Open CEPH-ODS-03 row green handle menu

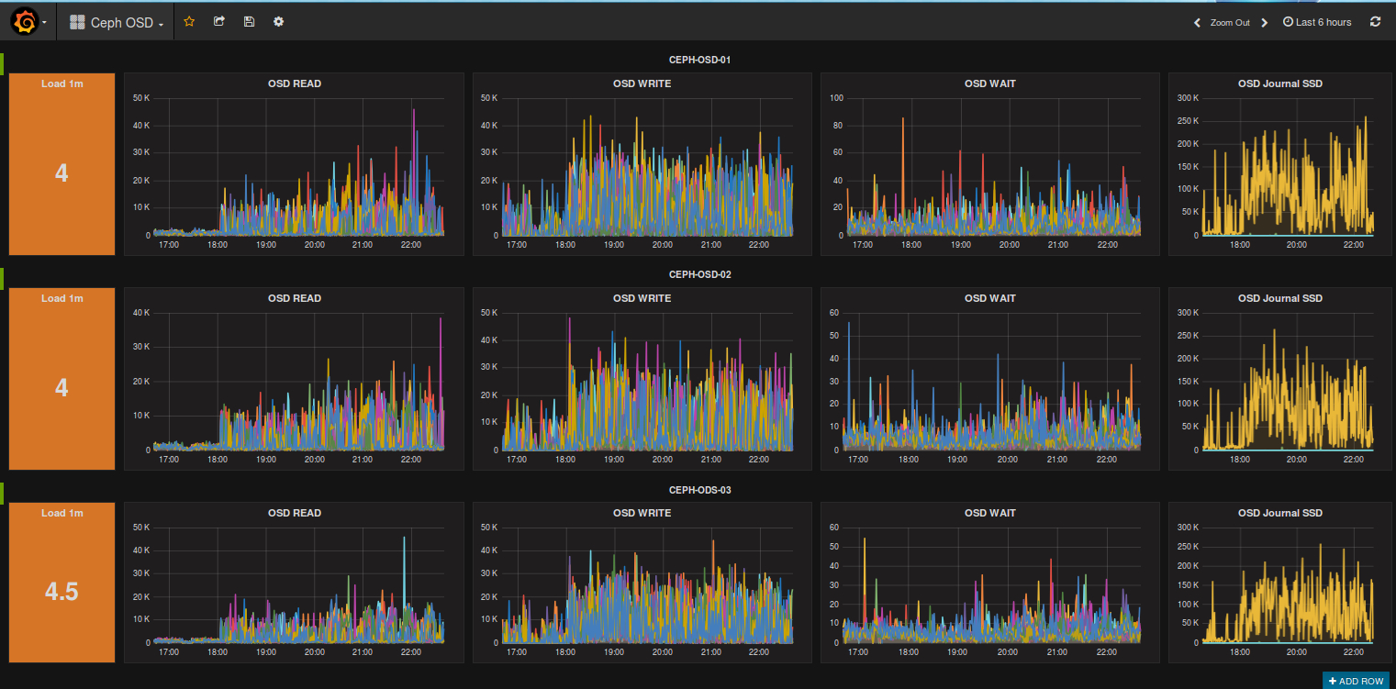click(2, 493)
